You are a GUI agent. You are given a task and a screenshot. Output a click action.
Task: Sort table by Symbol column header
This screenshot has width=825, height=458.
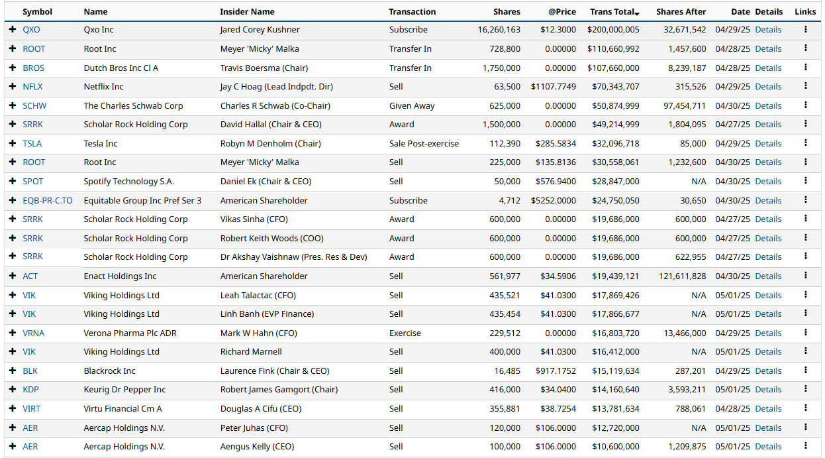point(37,11)
